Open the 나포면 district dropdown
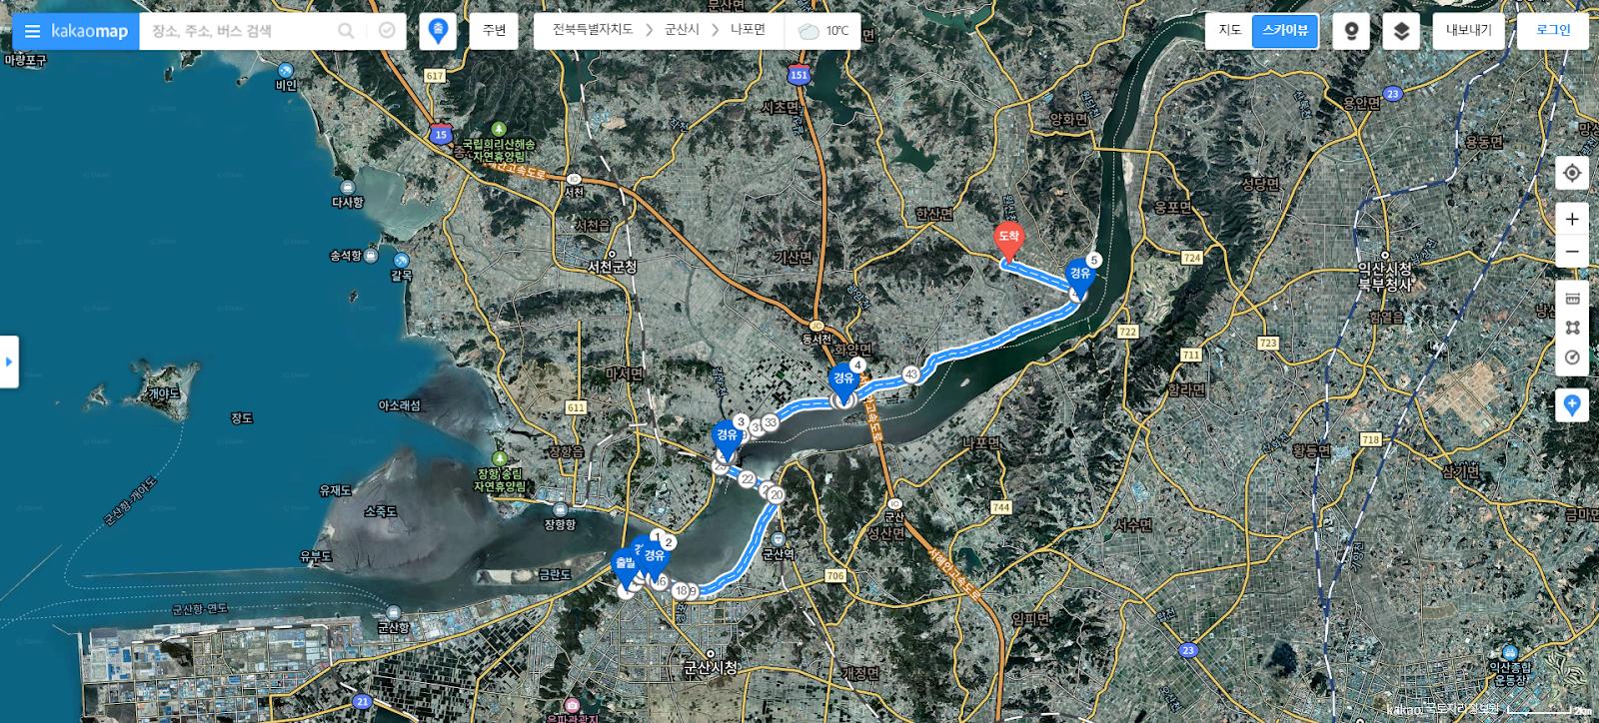1599x723 pixels. click(748, 31)
